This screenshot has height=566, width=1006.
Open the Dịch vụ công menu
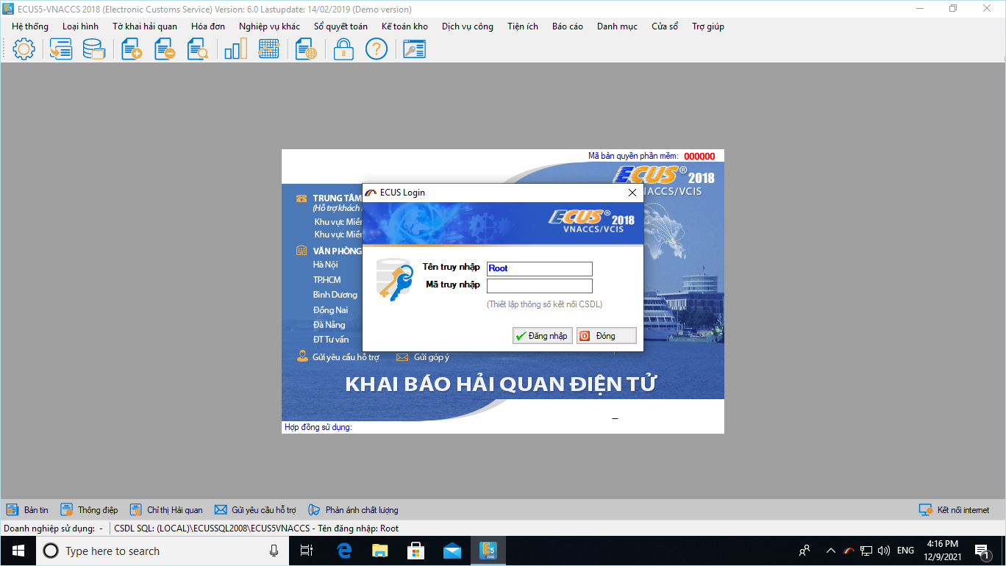468,26
